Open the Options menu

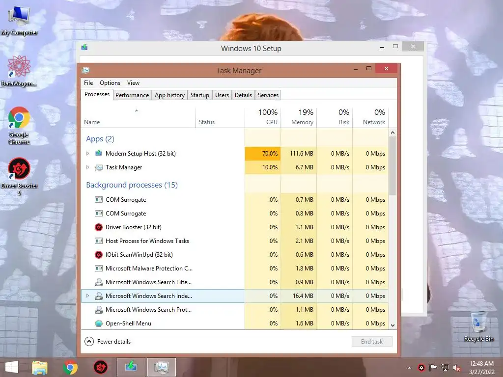pyautogui.click(x=110, y=82)
